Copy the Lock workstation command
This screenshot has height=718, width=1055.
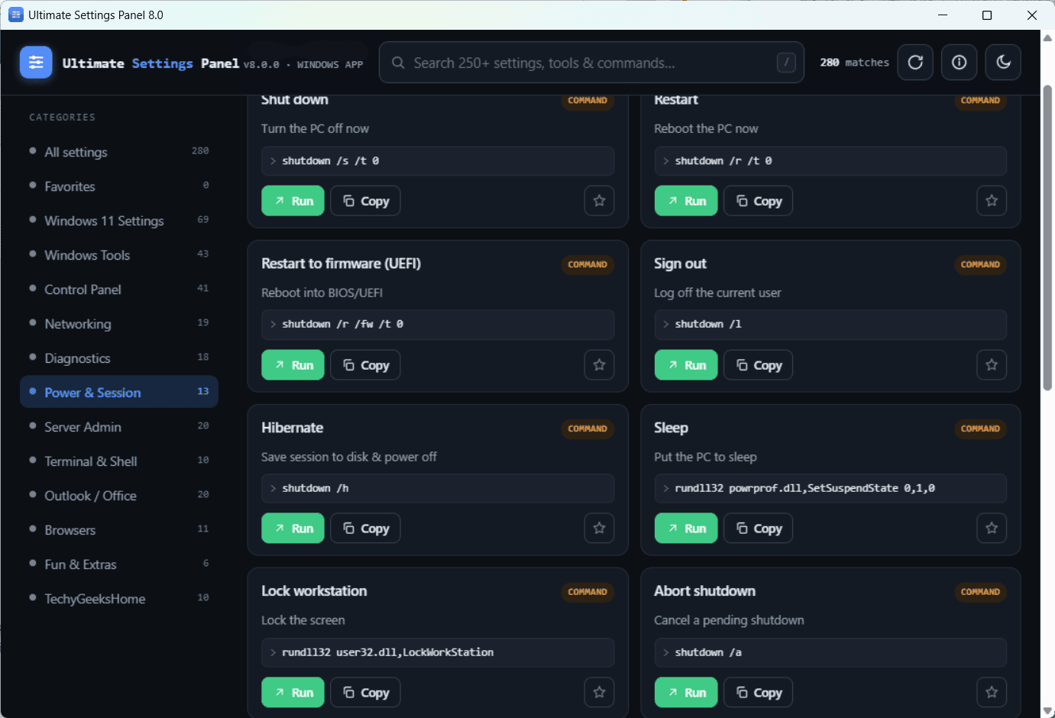366,693
